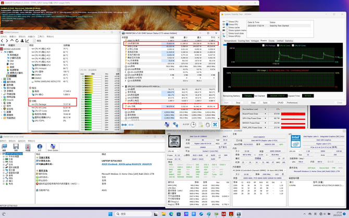The height and width of the screenshot is (218, 349).
Task: Enable Stress GPU(s) checkbox
Action: pos(227,36)
